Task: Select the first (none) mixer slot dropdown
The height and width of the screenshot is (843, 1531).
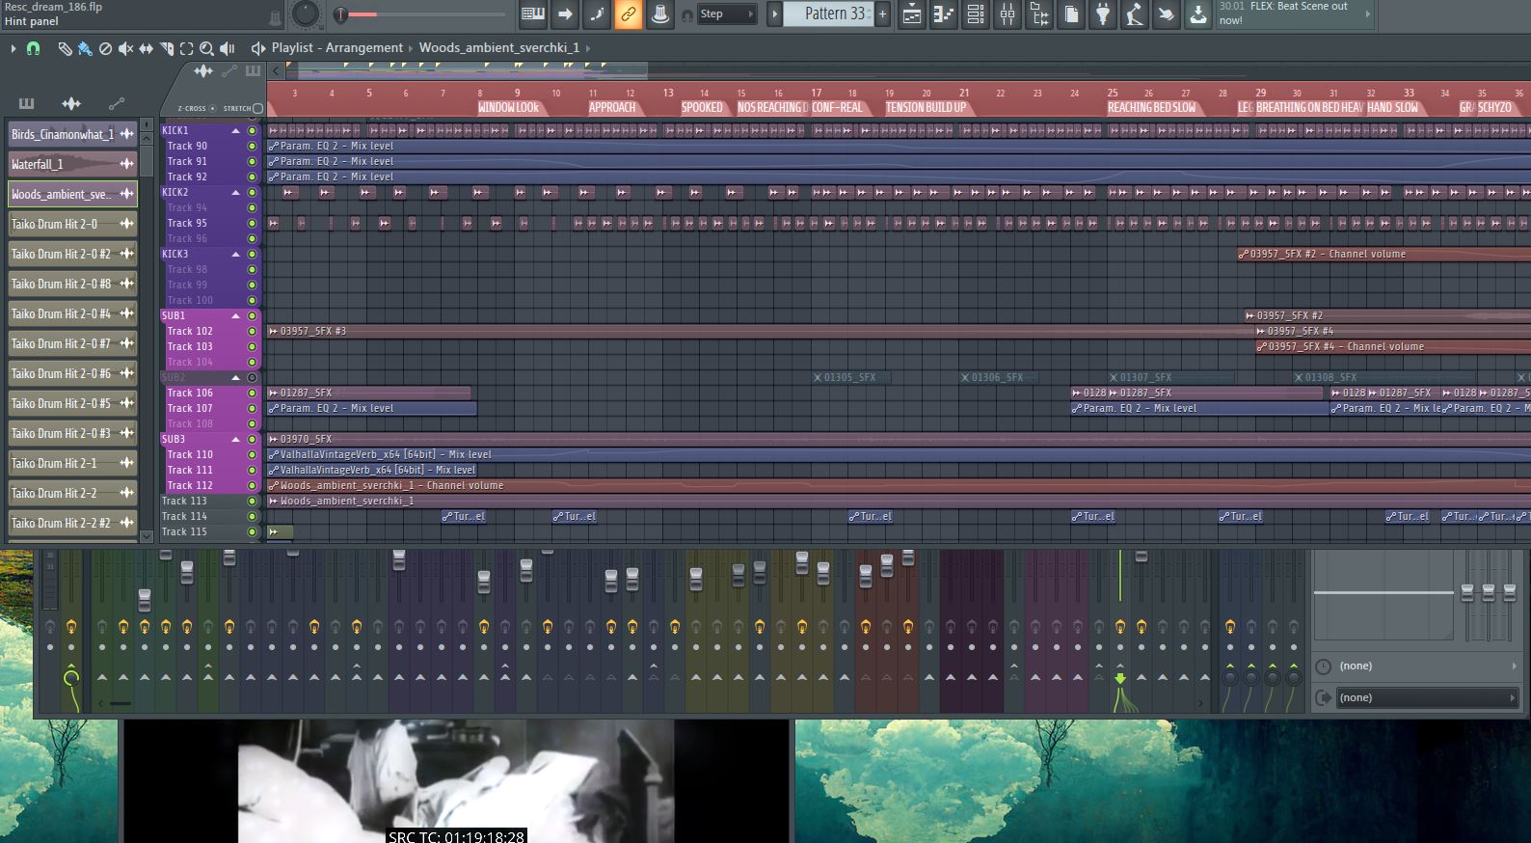Action: [x=1417, y=666]
